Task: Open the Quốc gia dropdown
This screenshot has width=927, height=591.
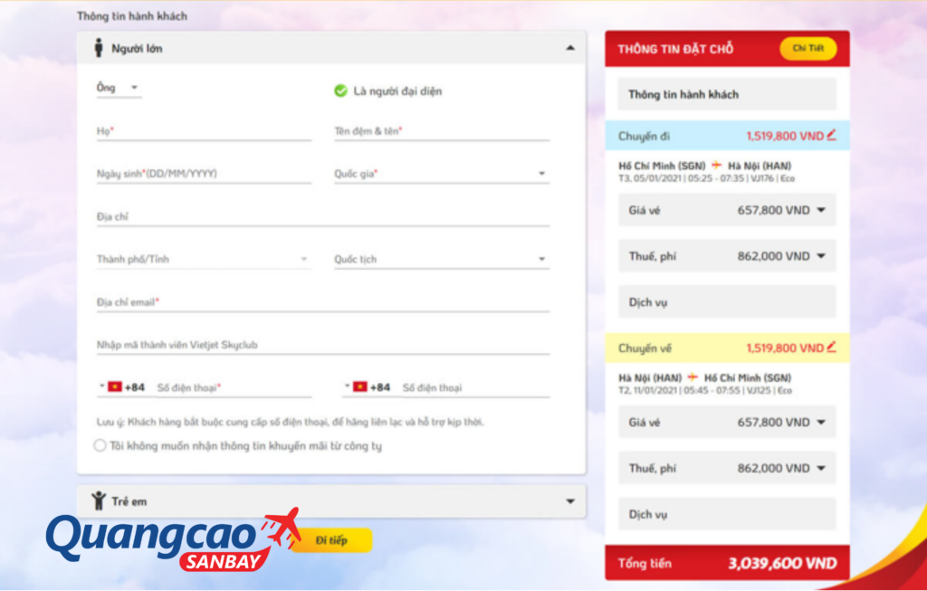Action: (442, 174)
